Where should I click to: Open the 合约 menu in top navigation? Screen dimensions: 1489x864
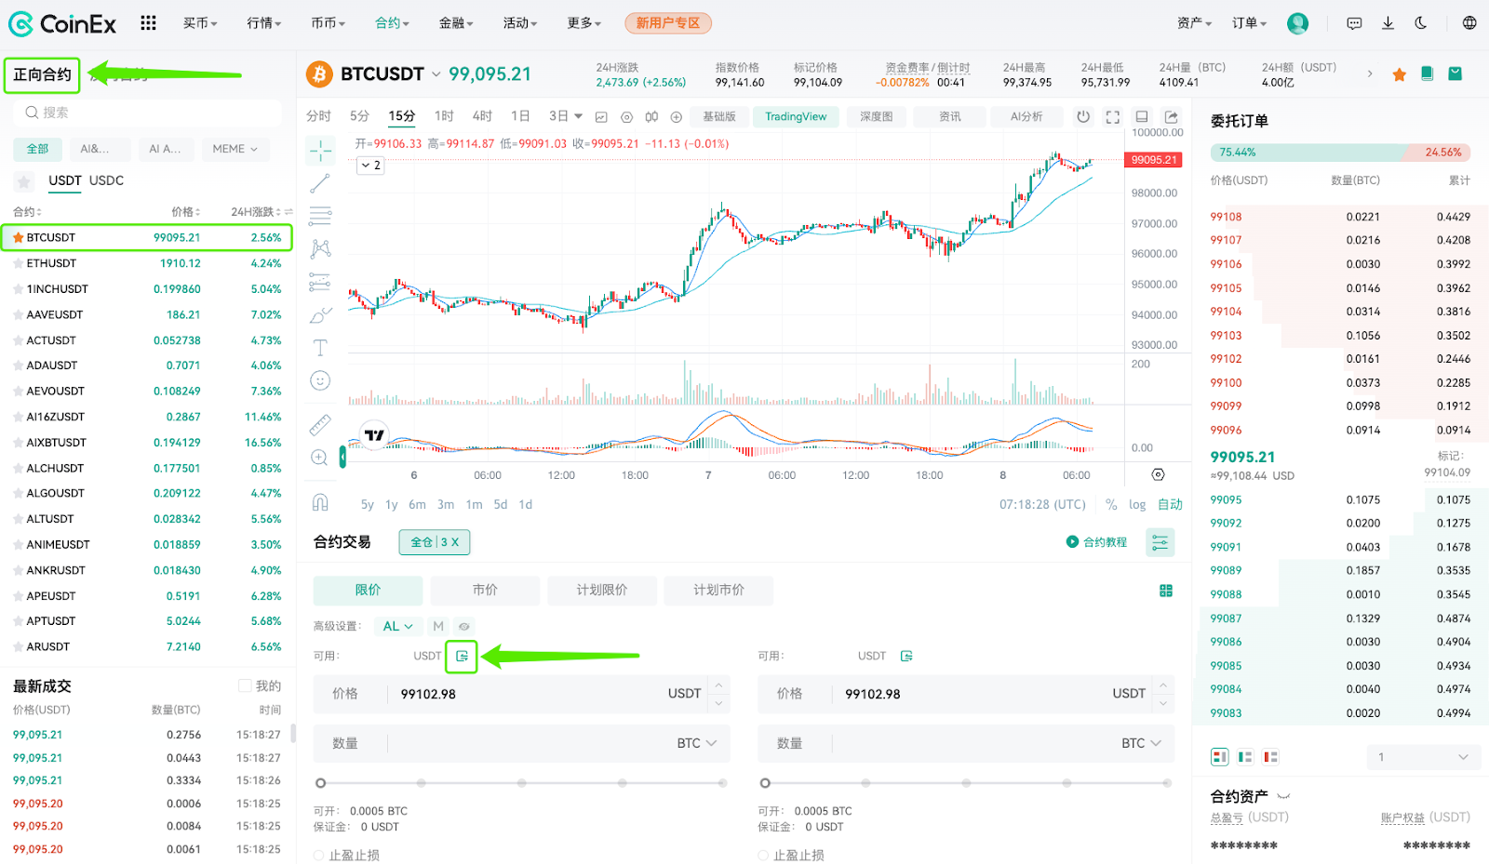[392, 23]
